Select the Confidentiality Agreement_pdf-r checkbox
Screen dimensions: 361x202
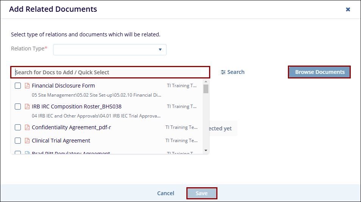tap(18, 127)
